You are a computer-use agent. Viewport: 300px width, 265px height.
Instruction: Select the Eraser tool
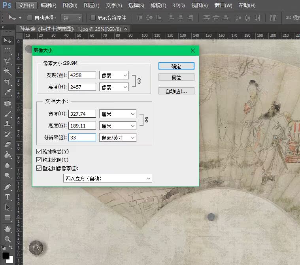click(x=8, y=145)
